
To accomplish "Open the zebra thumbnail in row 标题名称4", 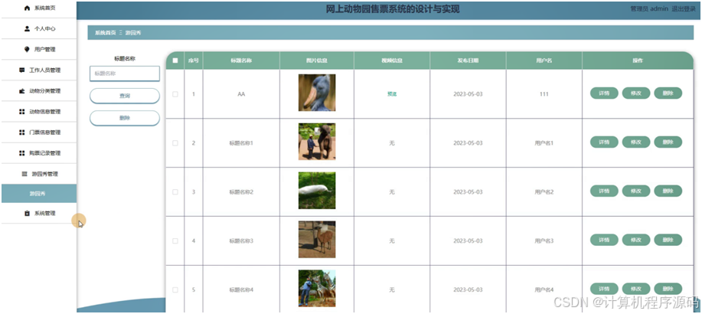I will (x=317, y=289).
